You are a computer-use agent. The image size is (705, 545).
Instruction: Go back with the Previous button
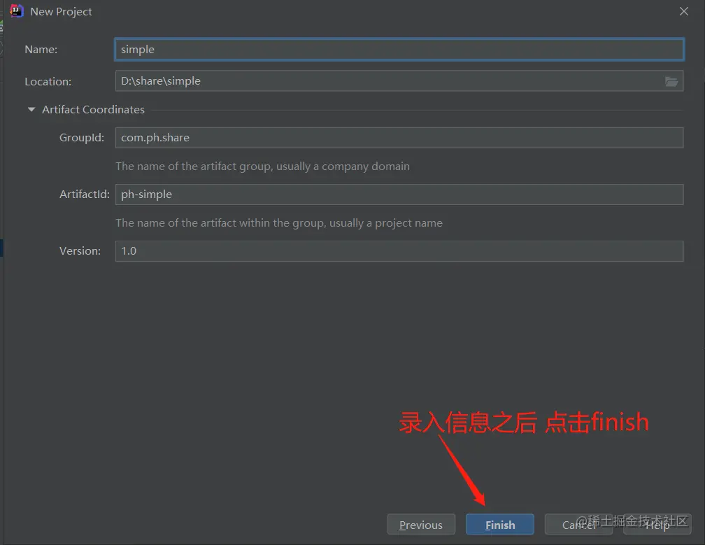pos(421,524)
